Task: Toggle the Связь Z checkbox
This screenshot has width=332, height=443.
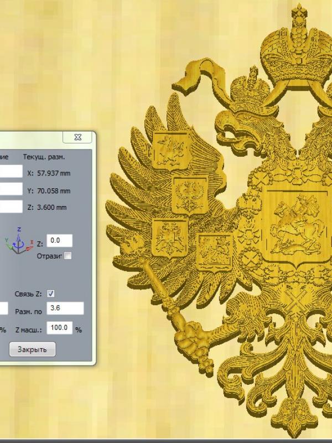Action: coord(51,293)
